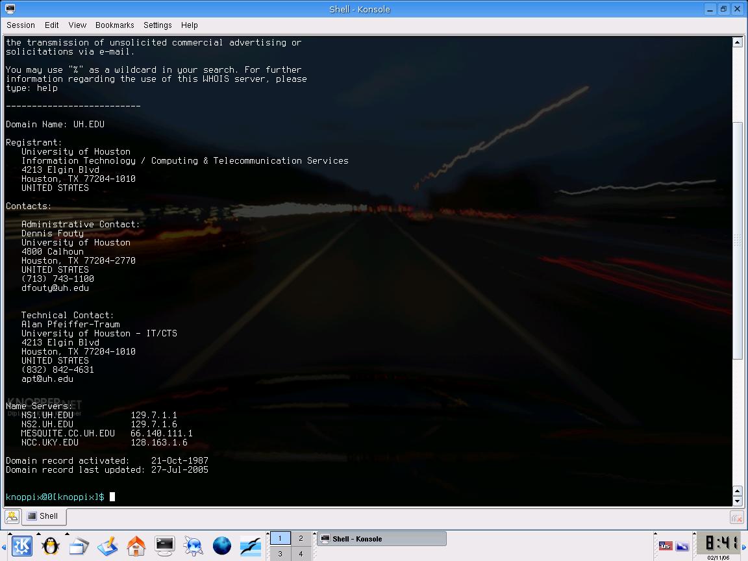The image size is (748, 561).
Task: Open the display settings tray icon
Action: click(x=682, y=545)
